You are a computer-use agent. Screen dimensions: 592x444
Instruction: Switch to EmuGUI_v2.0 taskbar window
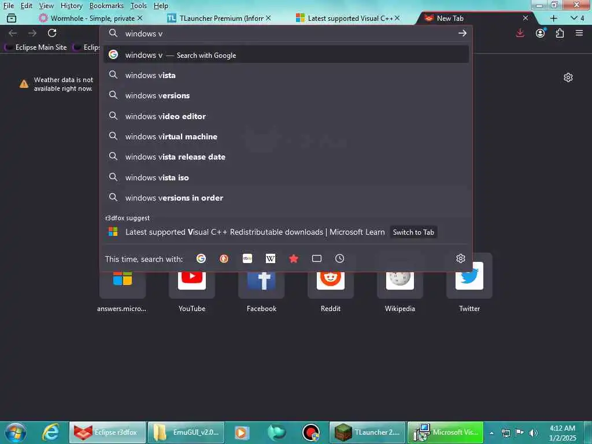coord(186,432)
